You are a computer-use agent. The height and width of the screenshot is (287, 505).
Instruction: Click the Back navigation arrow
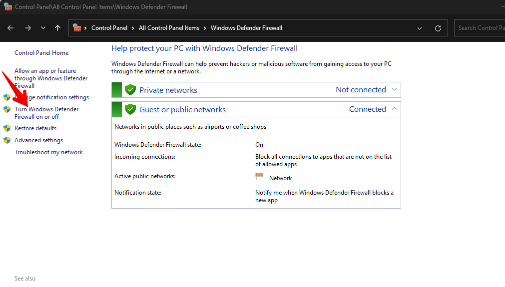pyautogui.click(x=10, y=28)
